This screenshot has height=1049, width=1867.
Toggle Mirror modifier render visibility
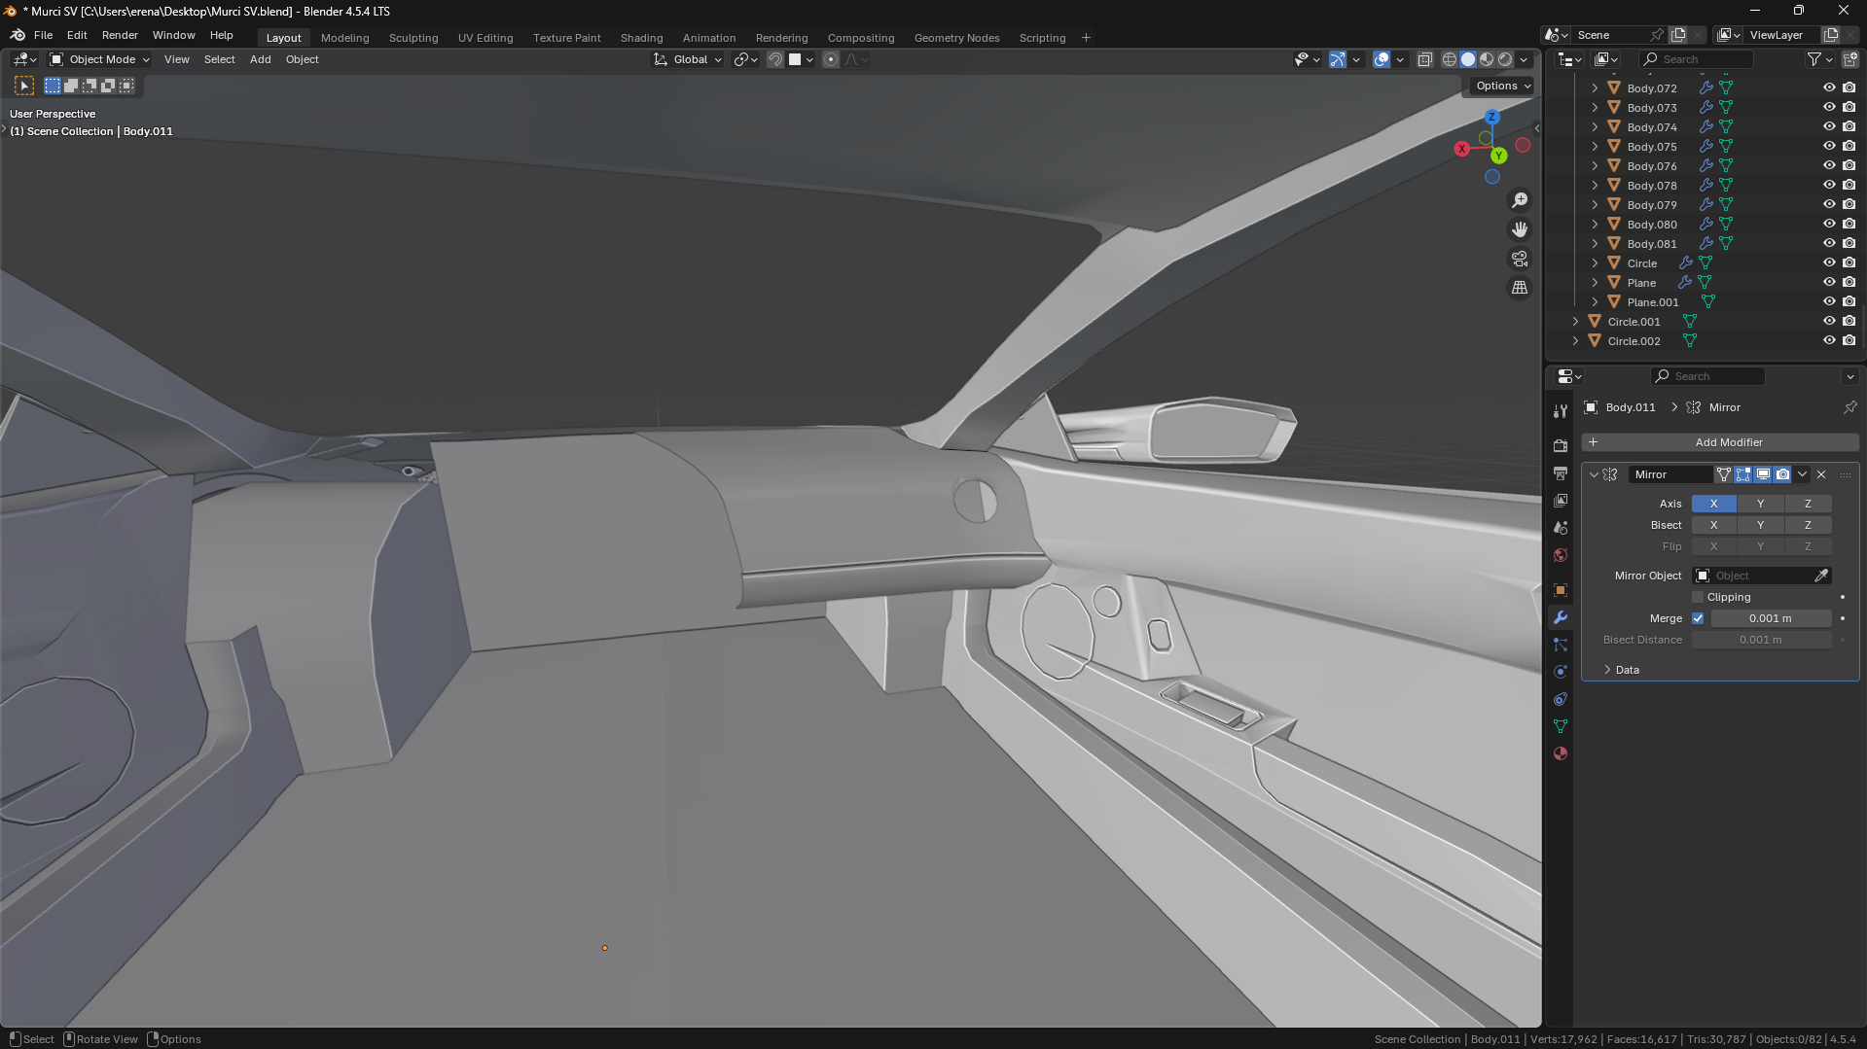coord(1782,474)
